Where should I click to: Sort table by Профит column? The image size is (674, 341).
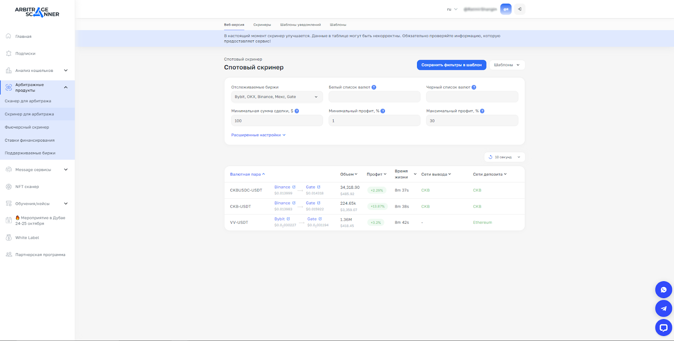[x=377, y=174]
